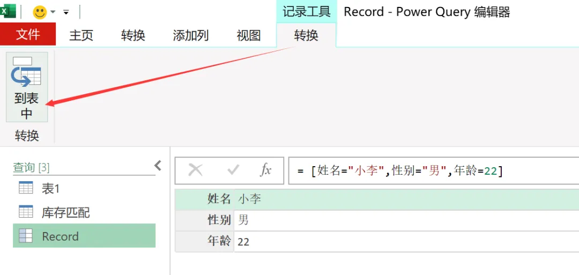
Task: Click the table icon beside 表1
Action: pyautogui.click(x=26, y=188)
